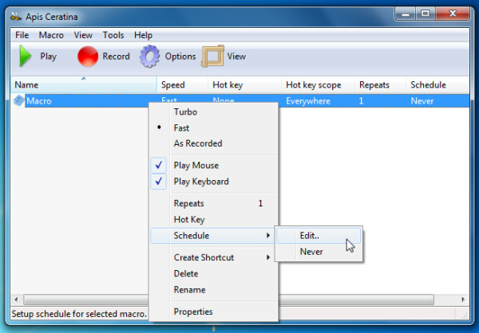Choose Delete in the context menu
Screen dimensions: 479x333
tap(214, 273)
